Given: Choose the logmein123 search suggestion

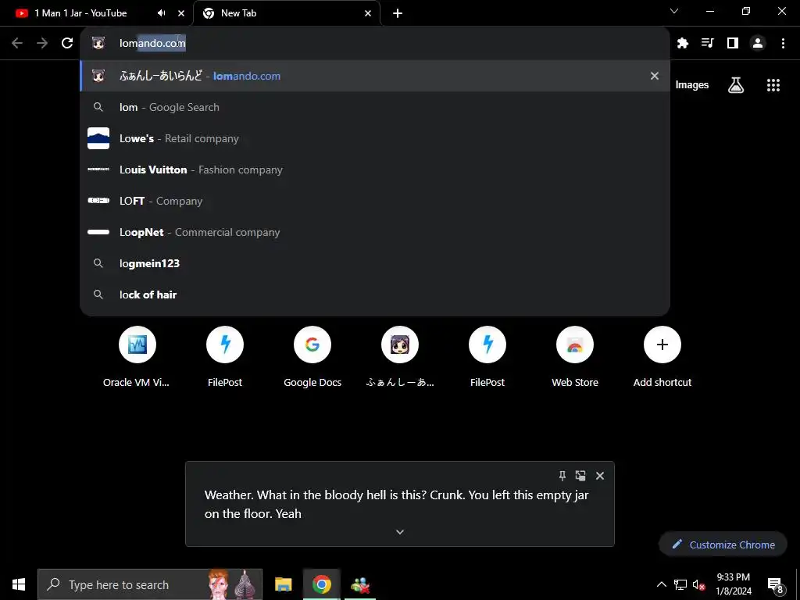Looking at the screenshot, I should 375,263.
